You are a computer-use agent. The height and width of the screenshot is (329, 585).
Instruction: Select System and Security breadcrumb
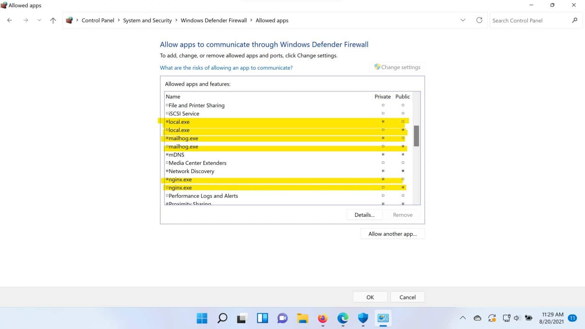[x=147, y=21]
